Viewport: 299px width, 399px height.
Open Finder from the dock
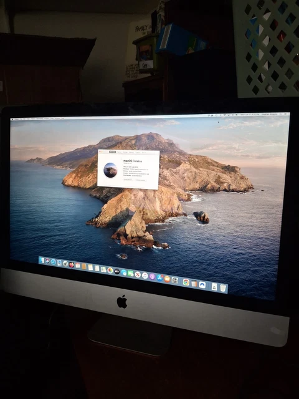(x=42, y=261)
